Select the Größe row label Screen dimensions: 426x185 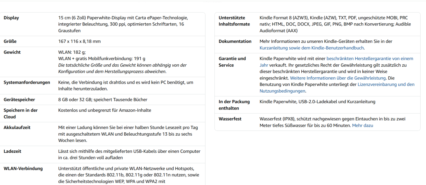(10, 41)
